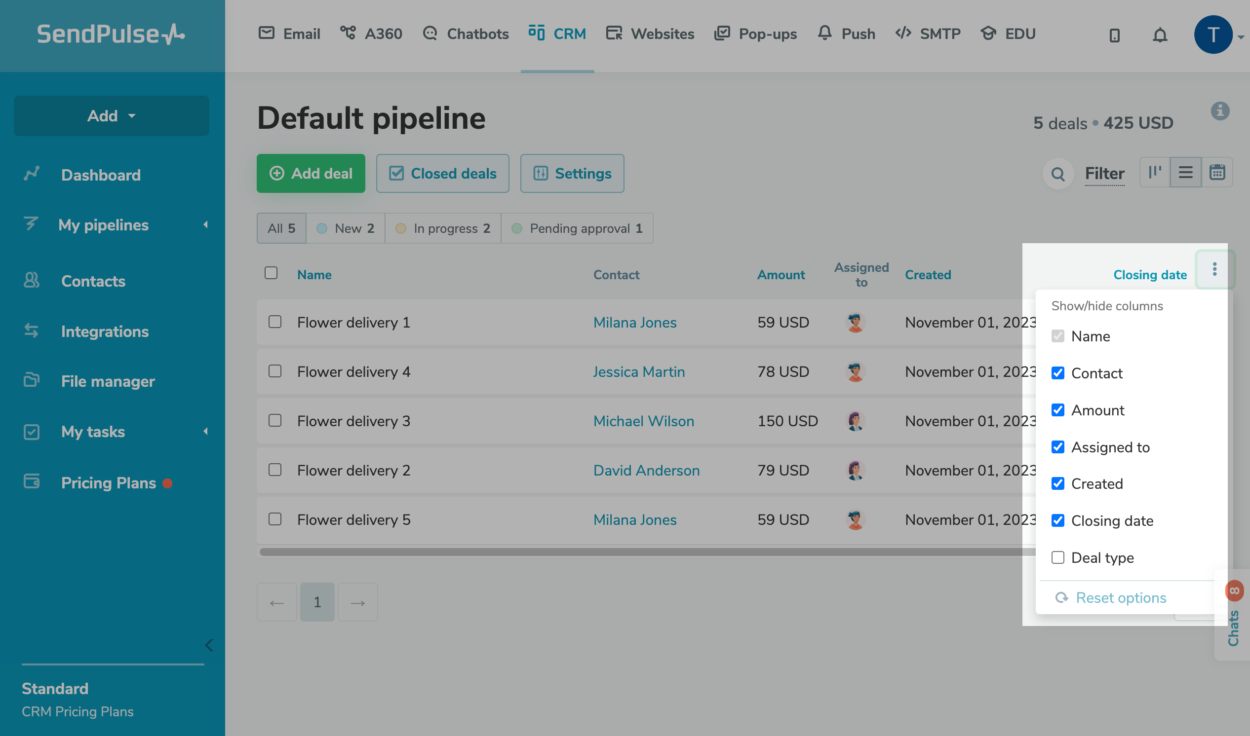Click the Websites icon

(x=614, y=33)
